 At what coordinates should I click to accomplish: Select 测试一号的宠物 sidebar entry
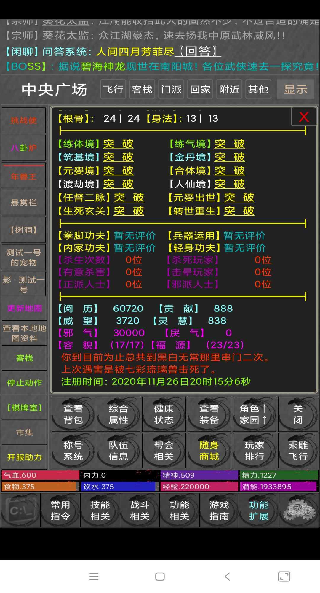point(24,257)
